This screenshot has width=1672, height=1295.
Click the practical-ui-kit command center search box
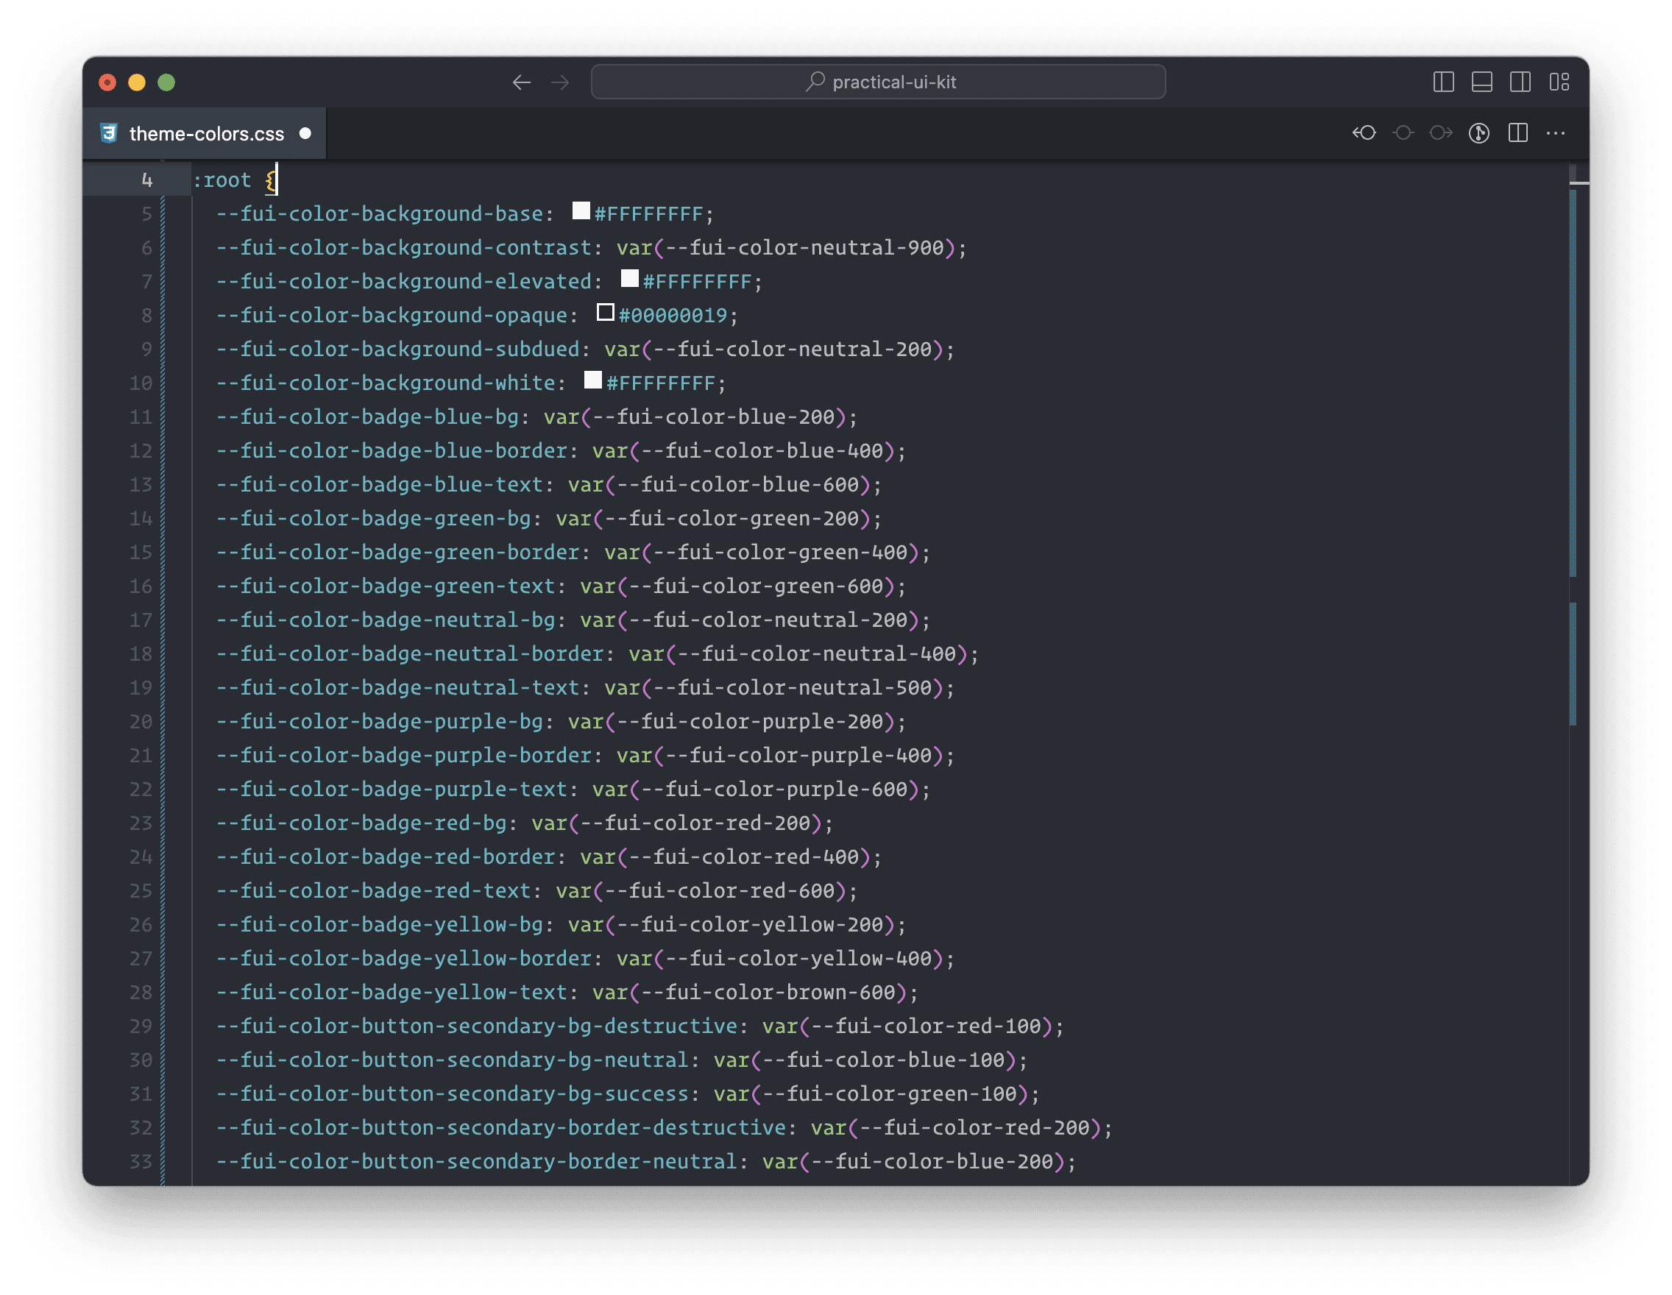pos(878,82)
